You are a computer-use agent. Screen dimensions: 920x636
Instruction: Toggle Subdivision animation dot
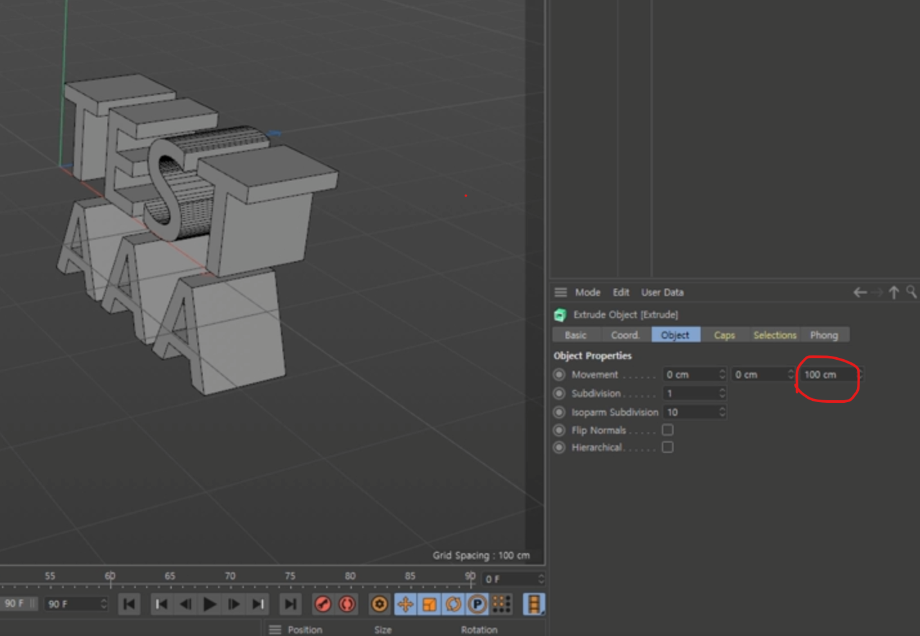[x=559, y=393]
